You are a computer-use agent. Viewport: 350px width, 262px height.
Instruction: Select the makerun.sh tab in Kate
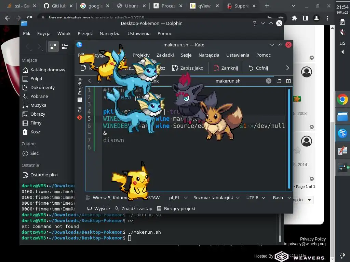(x=228, y=81)
